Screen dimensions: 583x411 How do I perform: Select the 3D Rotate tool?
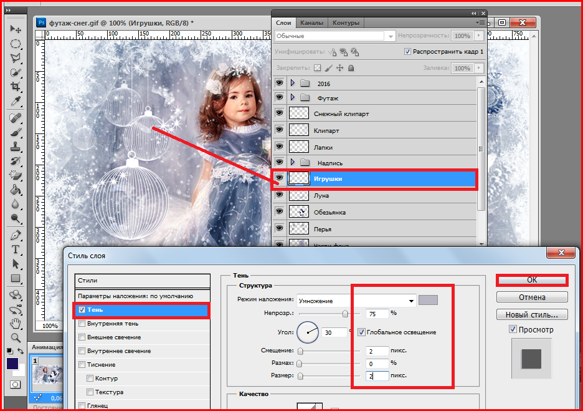pyautogui.click(x=16, y=295)
